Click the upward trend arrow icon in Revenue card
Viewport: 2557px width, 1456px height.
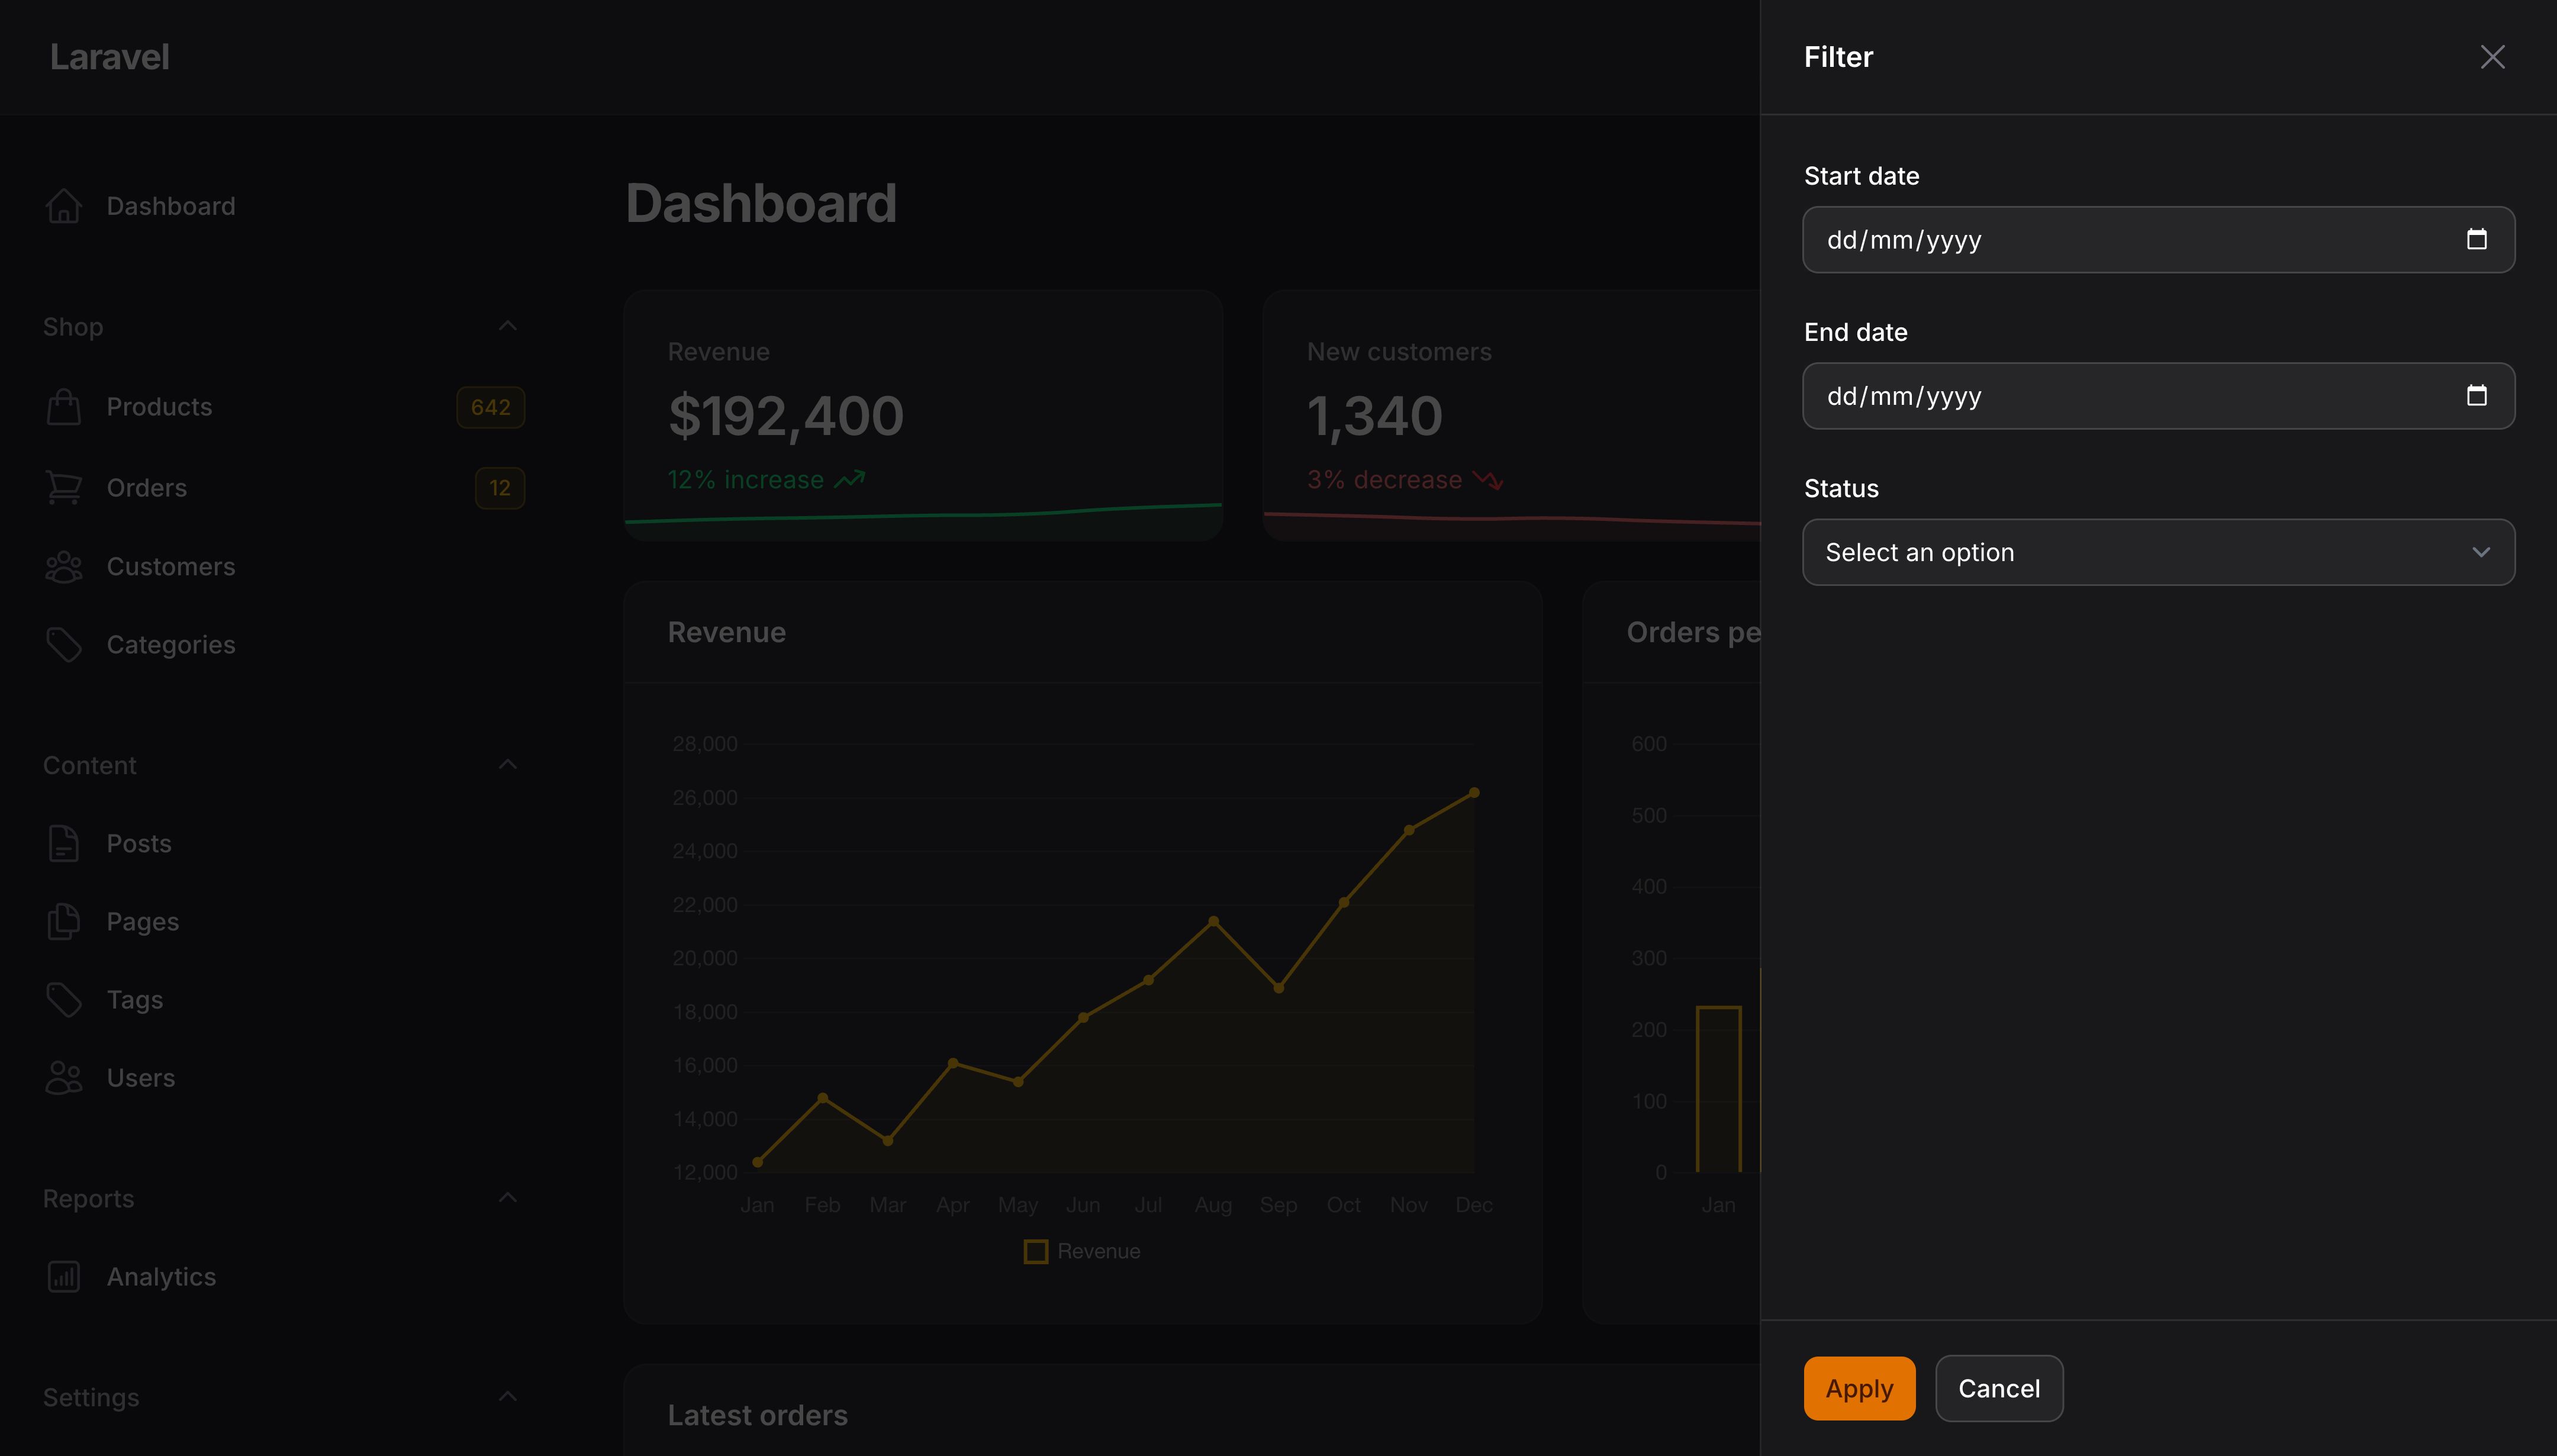coord(850,480)
